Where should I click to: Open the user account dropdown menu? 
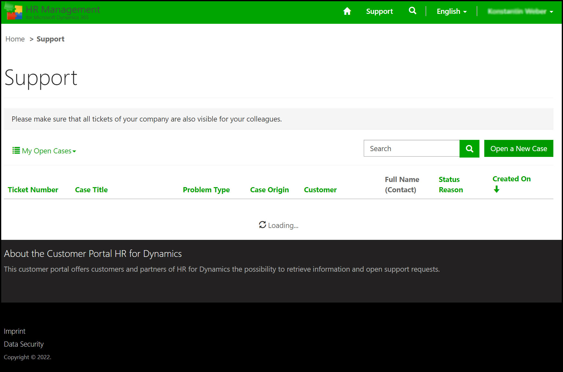click(520, 12)
